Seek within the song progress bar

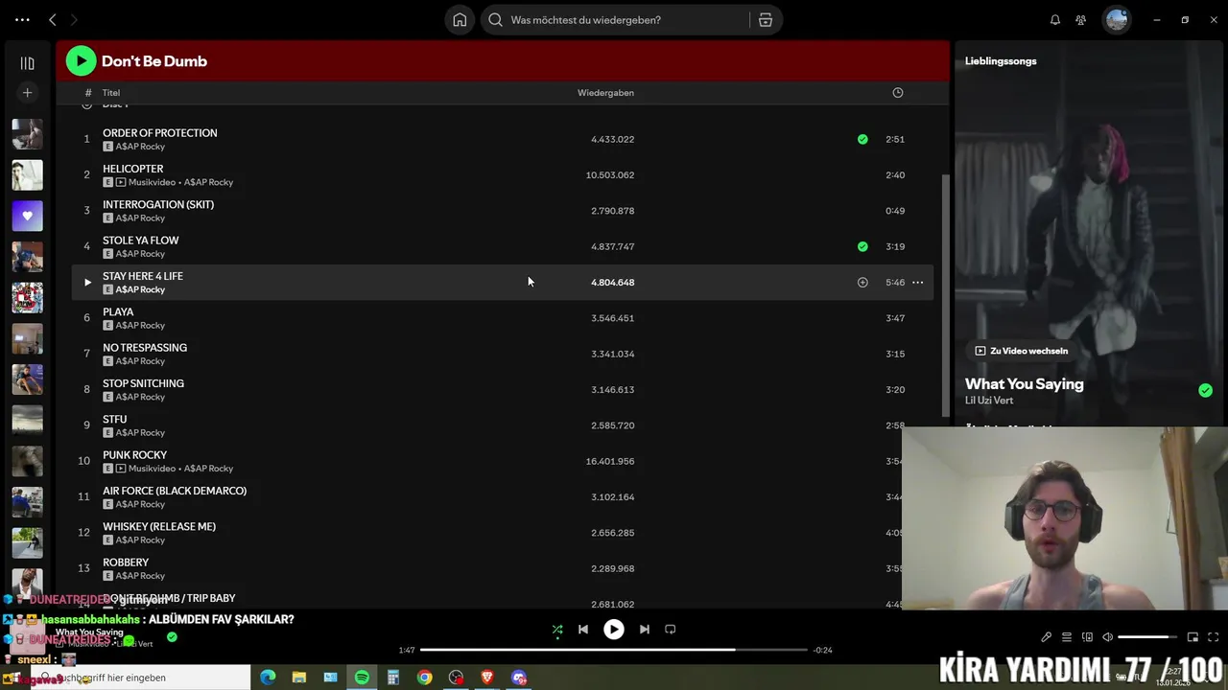614,650
